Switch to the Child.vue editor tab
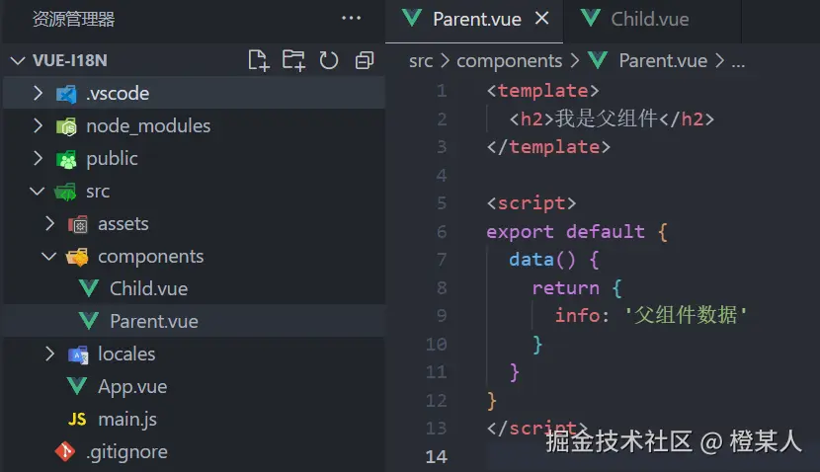Image resolution: width=820 pixels, height=472 pixels. [x=650, y=20]
